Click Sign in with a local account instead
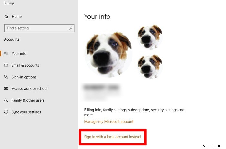This screenshot has width=226, height=149. click(x=112, y=137)
